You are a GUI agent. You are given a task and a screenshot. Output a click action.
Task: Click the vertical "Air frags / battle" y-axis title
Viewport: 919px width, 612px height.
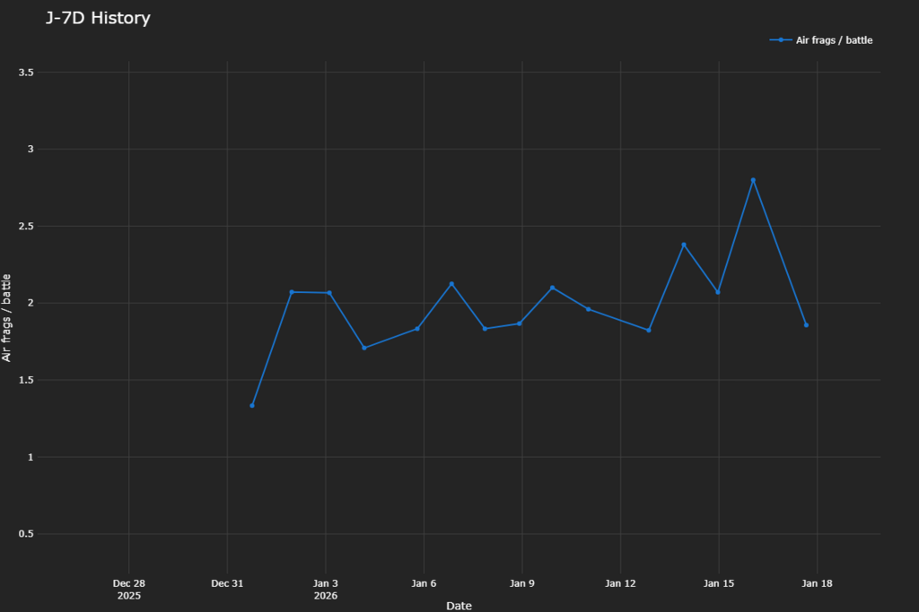point(7,318)
